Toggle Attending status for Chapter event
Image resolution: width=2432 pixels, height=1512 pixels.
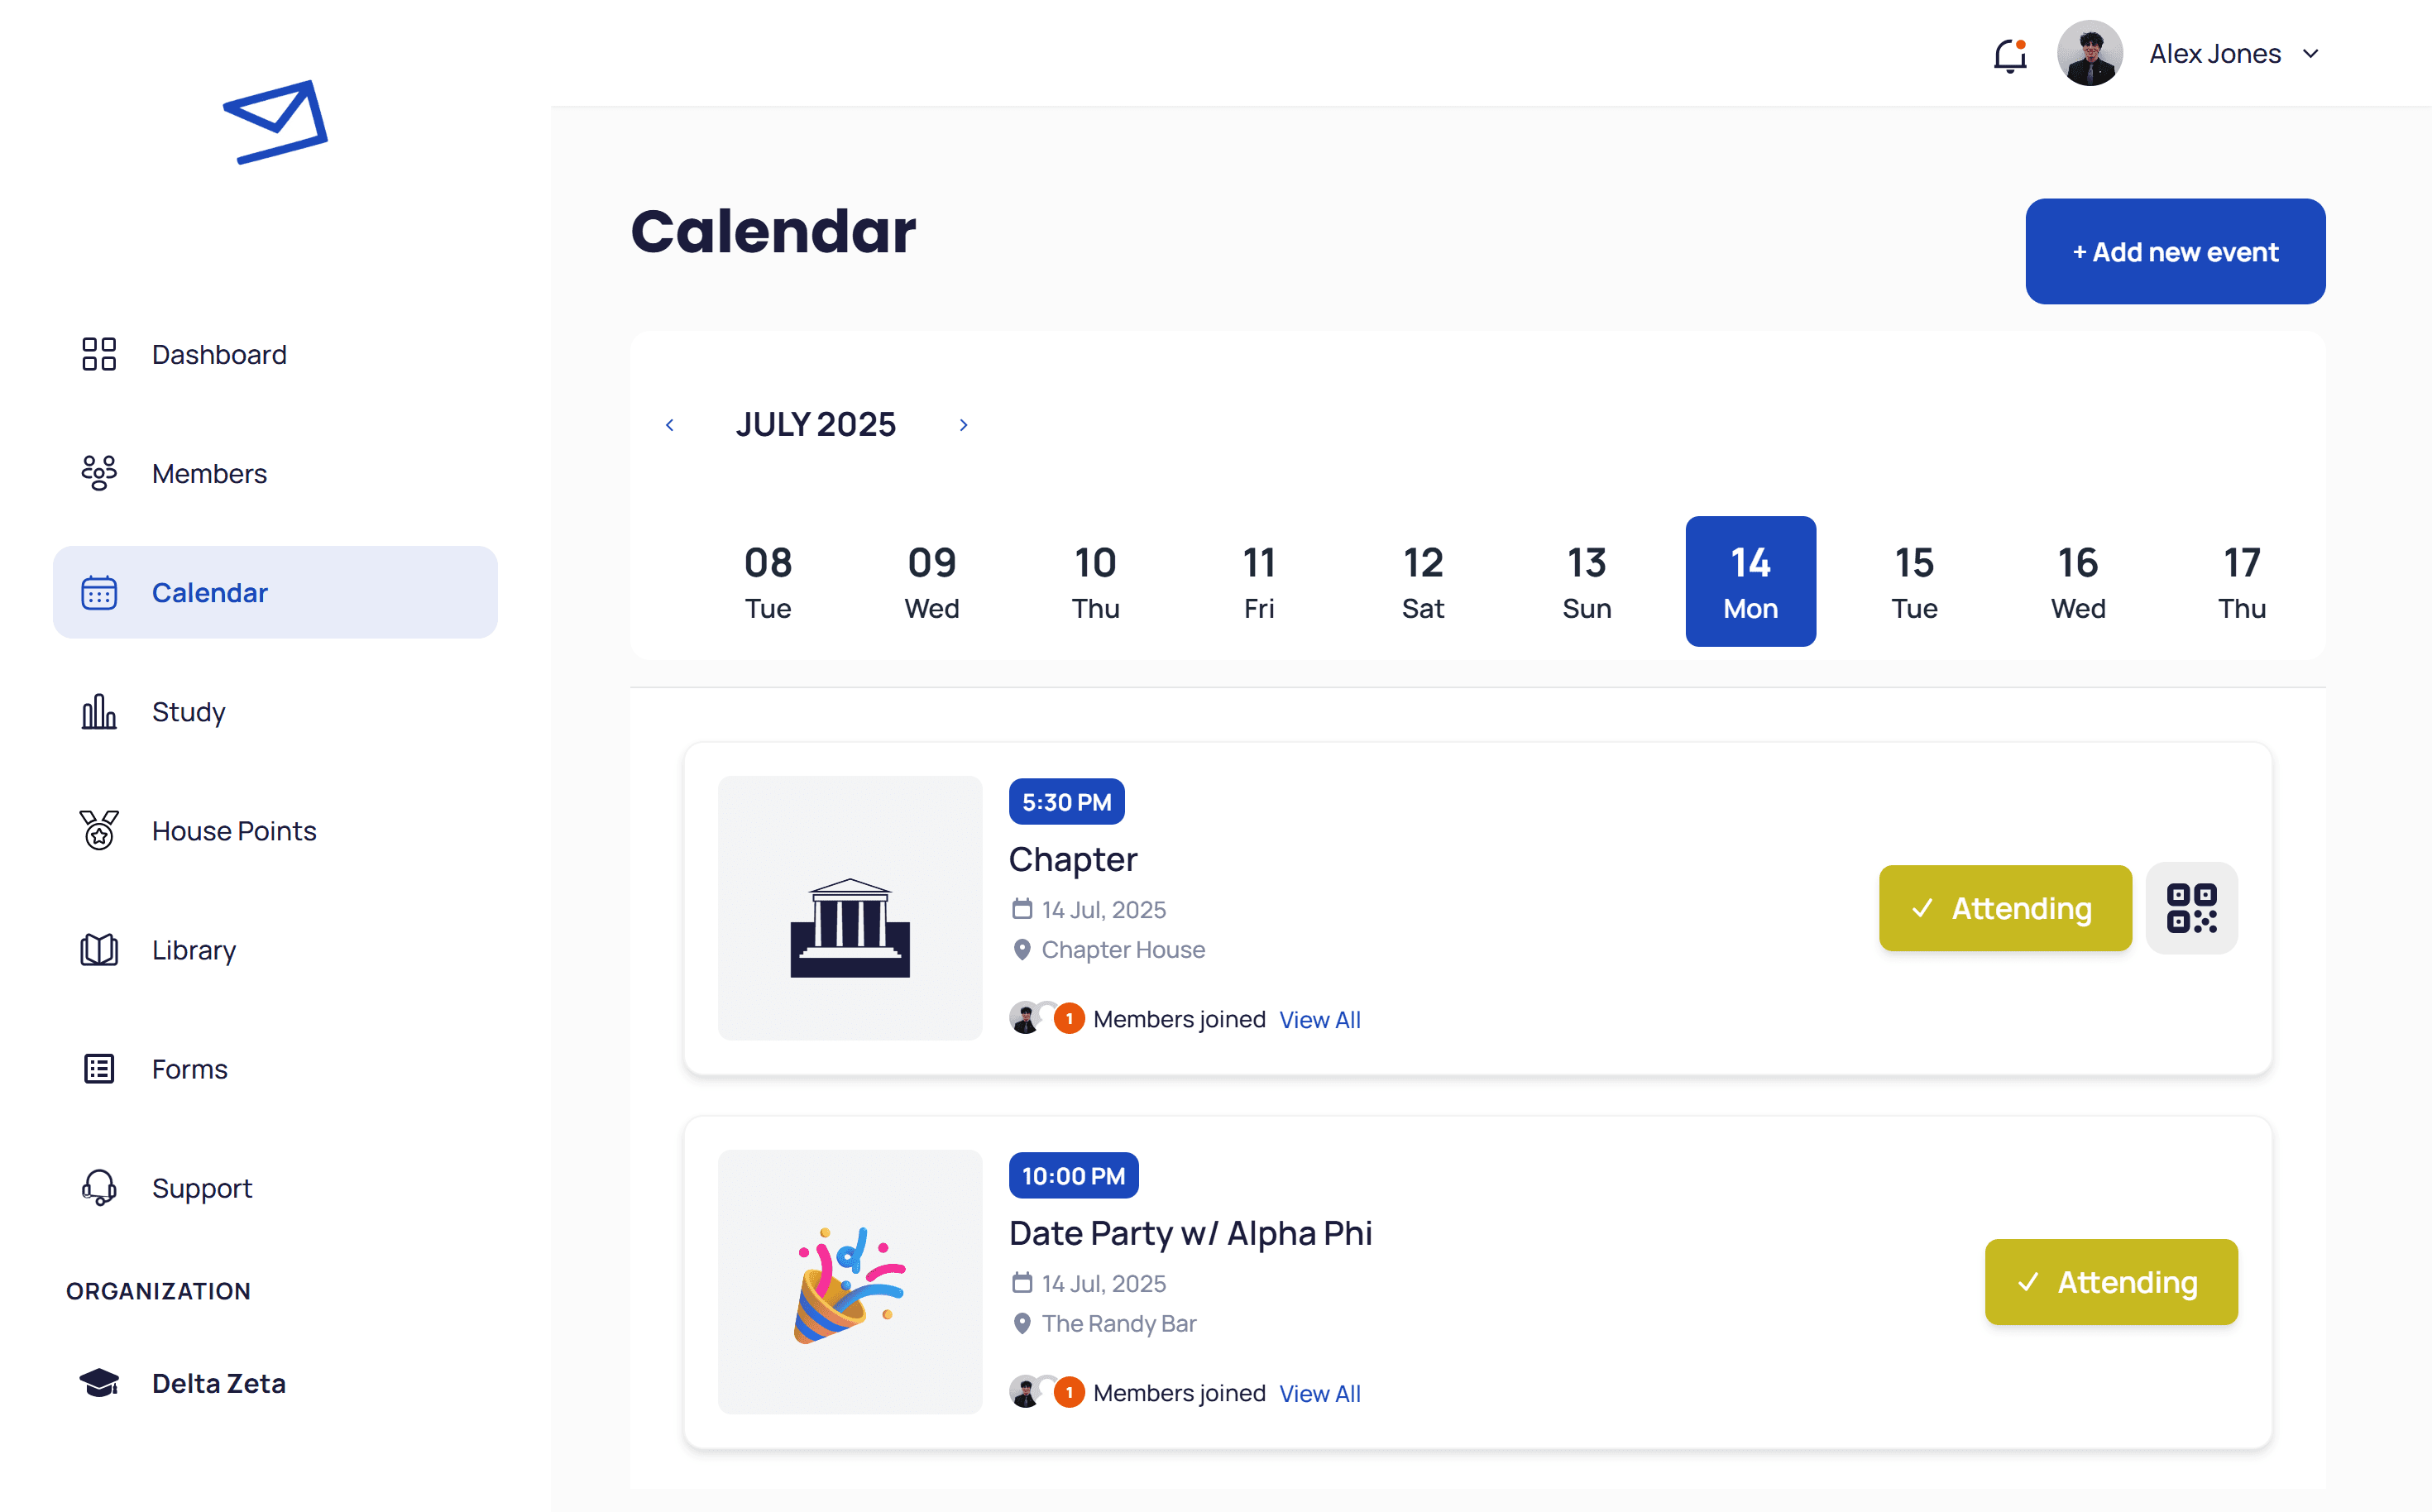2005,908
